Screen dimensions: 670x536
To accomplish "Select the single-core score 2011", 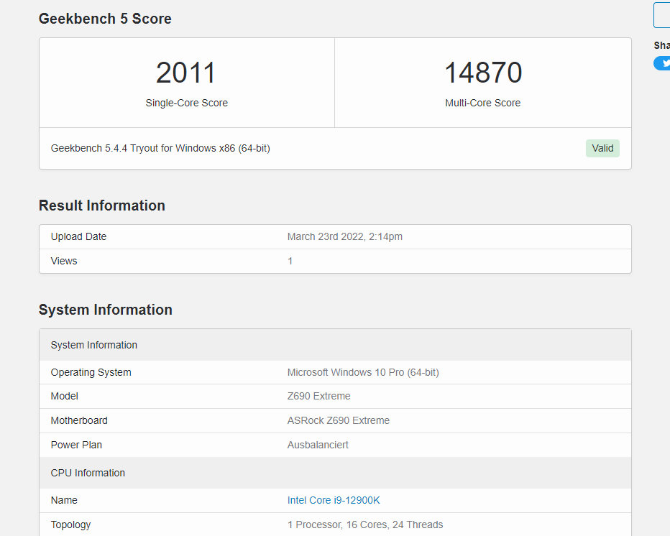I will click(x=186, y=73).
